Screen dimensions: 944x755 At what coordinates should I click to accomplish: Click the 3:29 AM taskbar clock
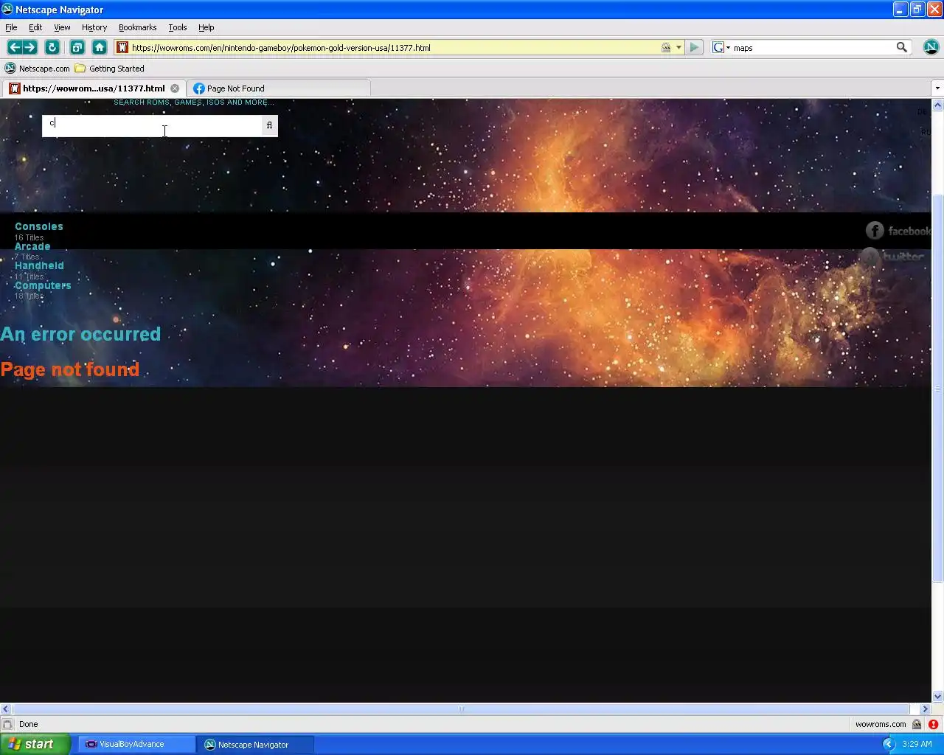pyautogui.click(x=917, y=744)
